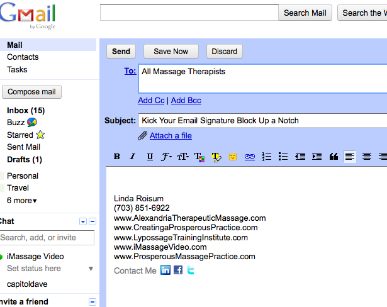Click the Personal label color square
Screen dimensions: 387x307
point(2,176)
